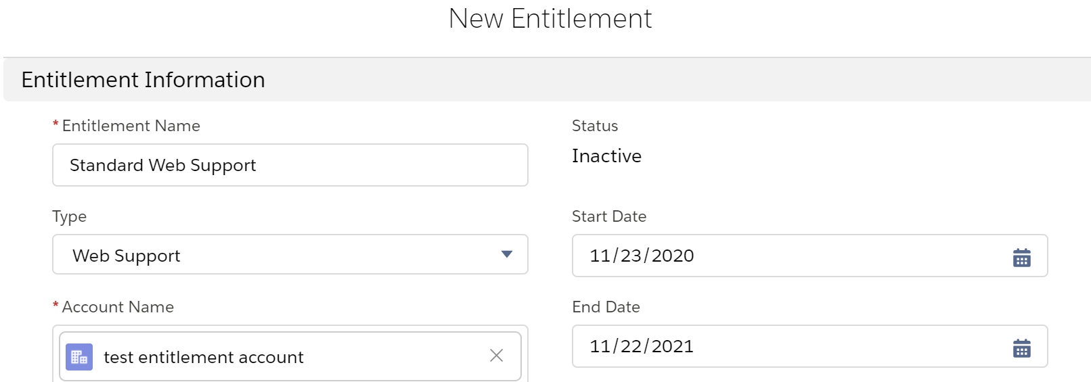Click the Entitlement Name label
This screenshot has width=1091, height=382.
point(131,126)
